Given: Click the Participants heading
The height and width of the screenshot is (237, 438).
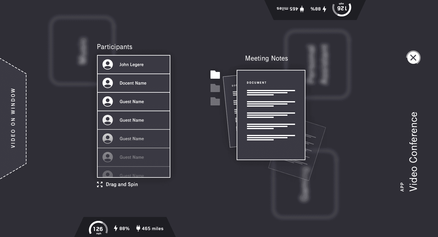Looking at the screenshot, I should tap(115, 47).
